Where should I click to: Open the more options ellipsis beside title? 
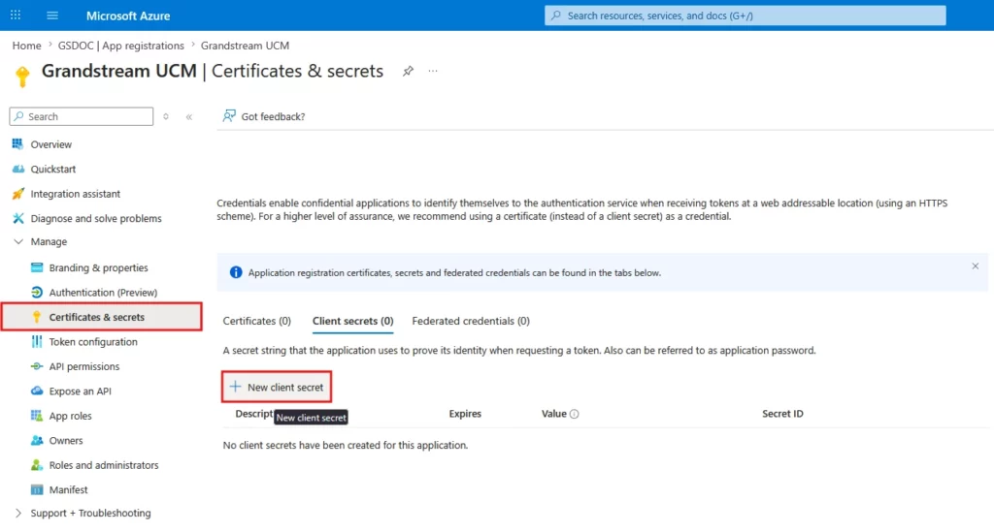click(x=433, y=71)
